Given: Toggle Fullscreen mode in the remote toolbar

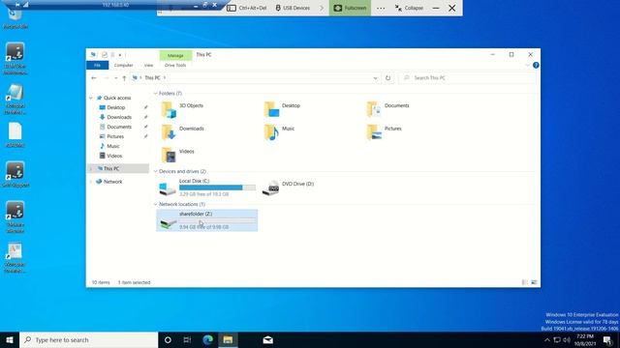Looking at the screenshot, I should tap(350, 8).
